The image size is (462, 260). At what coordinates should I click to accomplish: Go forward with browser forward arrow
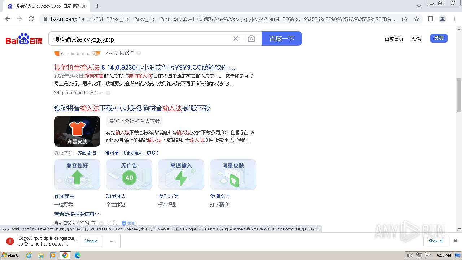point(19,19)
